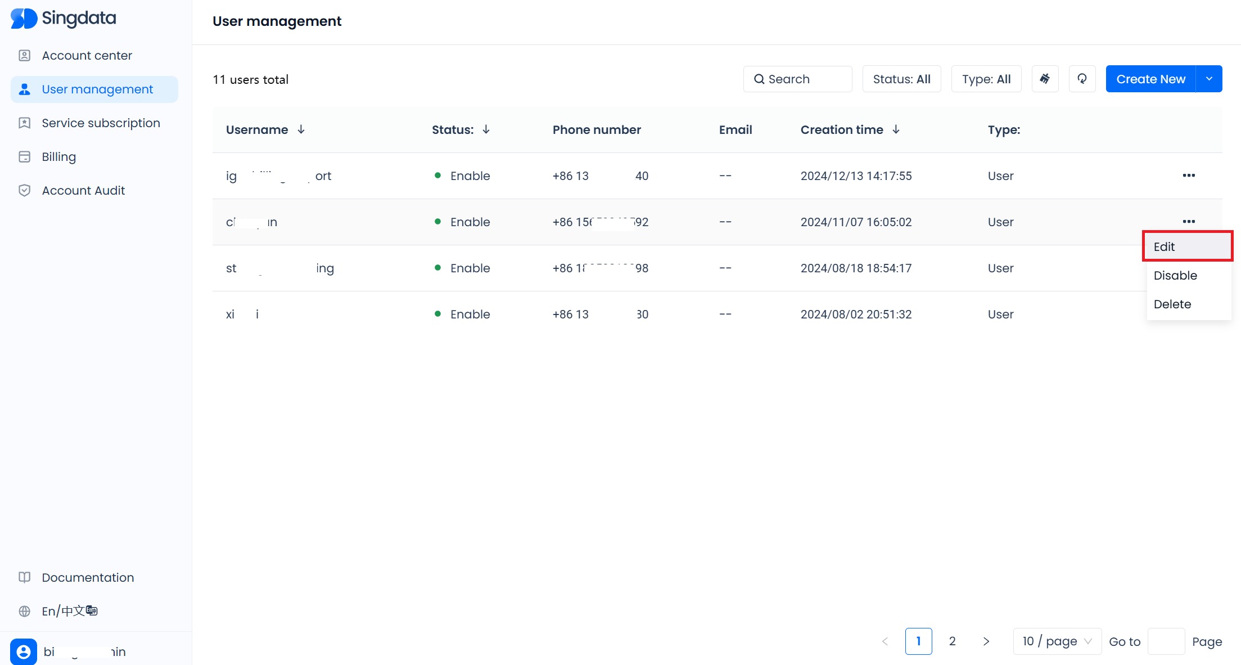
Task: Choose Edit in the context menu
Action: (1187, 246)
